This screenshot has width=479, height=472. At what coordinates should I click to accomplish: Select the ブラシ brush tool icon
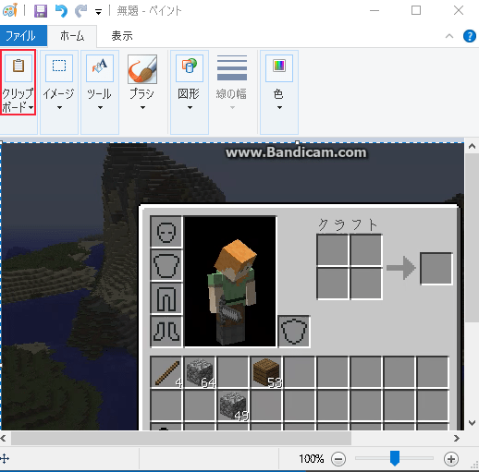[x=142, y=69]
